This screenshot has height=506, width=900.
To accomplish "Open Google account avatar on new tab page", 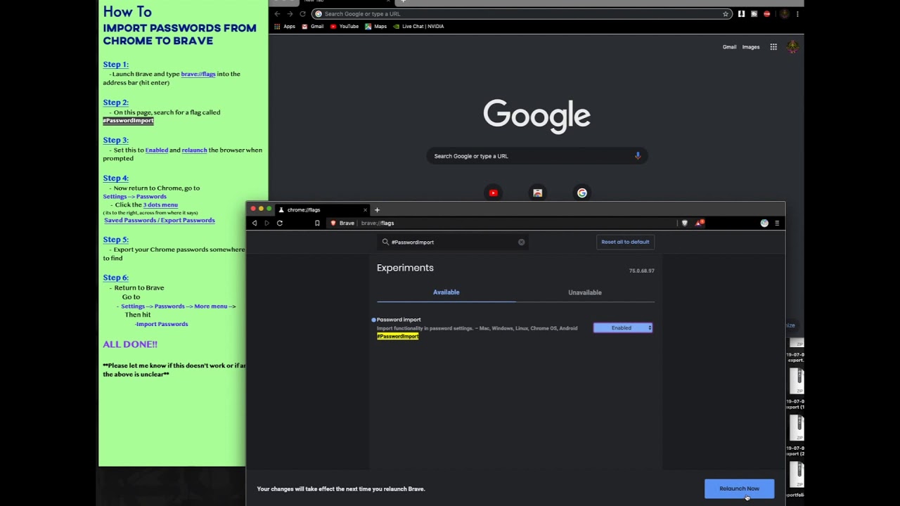I will (792, 47).
